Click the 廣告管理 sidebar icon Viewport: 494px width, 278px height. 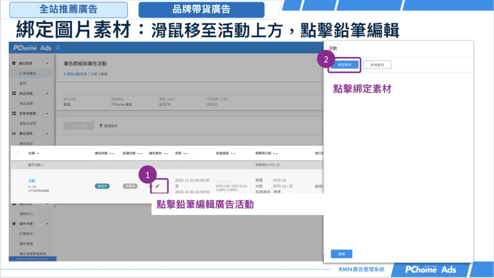click(14, 63)
